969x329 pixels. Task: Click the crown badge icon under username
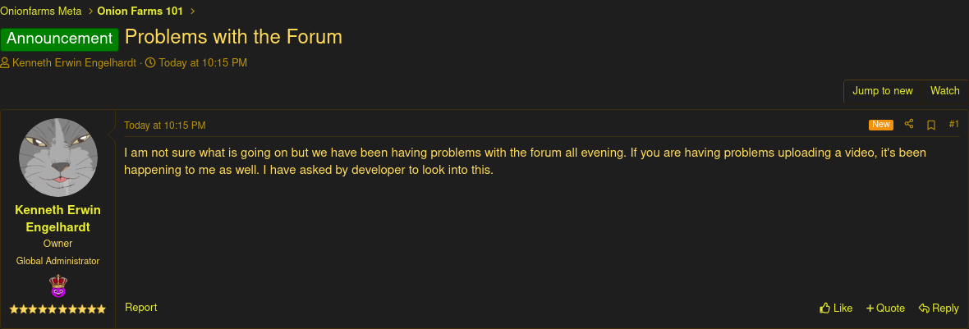coord(57,286)
